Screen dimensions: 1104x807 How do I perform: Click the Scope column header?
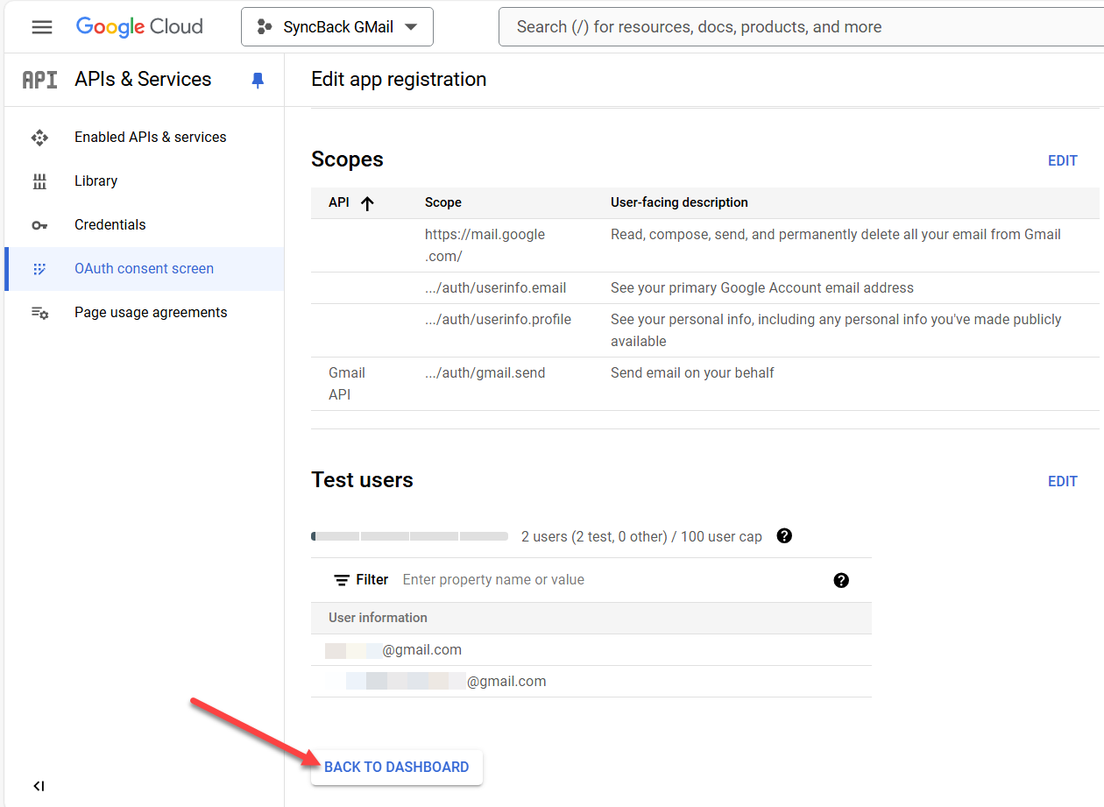click(x=443, y=202)
